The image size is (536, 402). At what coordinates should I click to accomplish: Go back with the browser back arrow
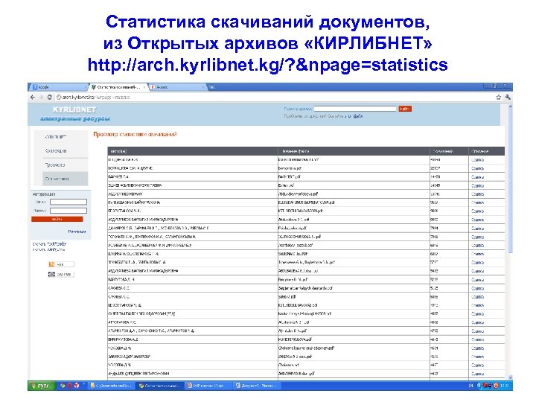coord(33,98)
